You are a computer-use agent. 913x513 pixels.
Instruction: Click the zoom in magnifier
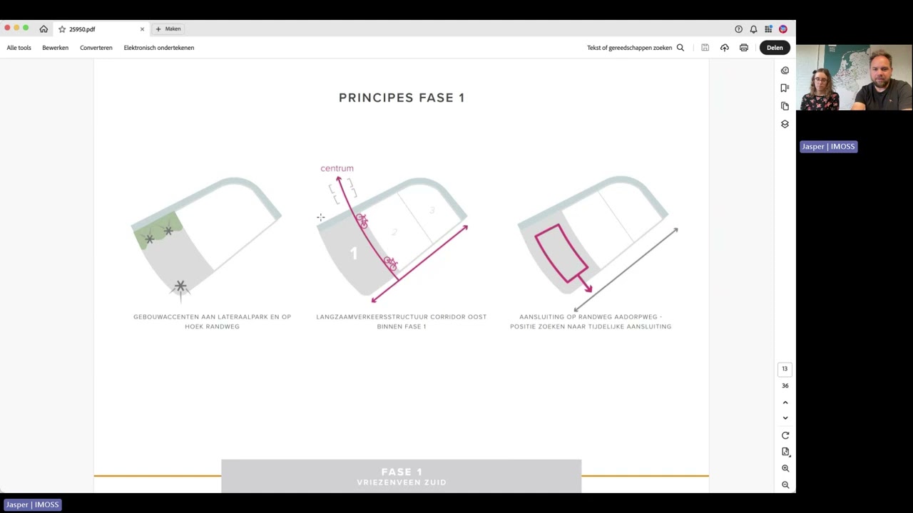(x=785, y=468)
